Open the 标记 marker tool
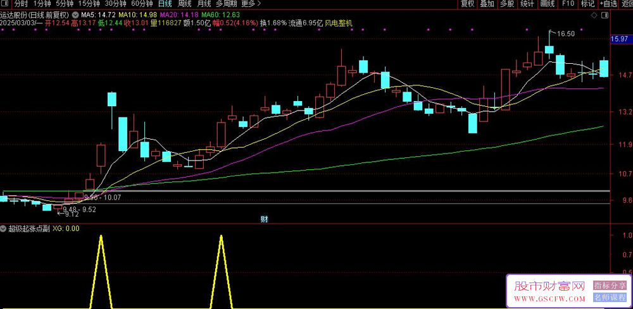Viewport: 633px width, 309px height. point(587,4)
